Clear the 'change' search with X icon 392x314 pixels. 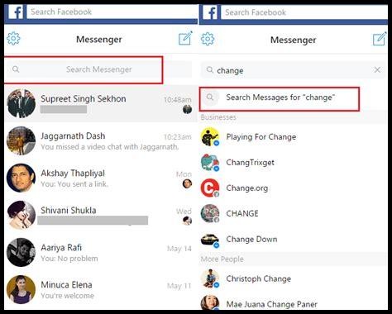[377, 70]
